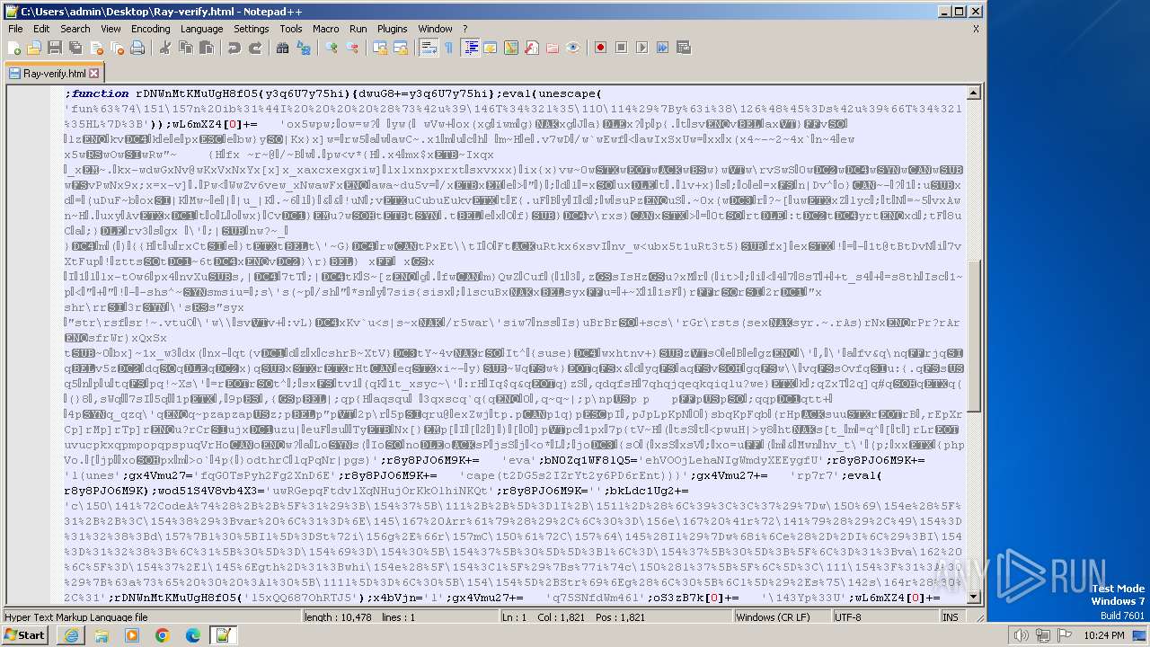This screenshot has height=647, width=1150.
Task: Click the Close All toolbar icon
Action: pyautogui.click(x=116, y=48)
